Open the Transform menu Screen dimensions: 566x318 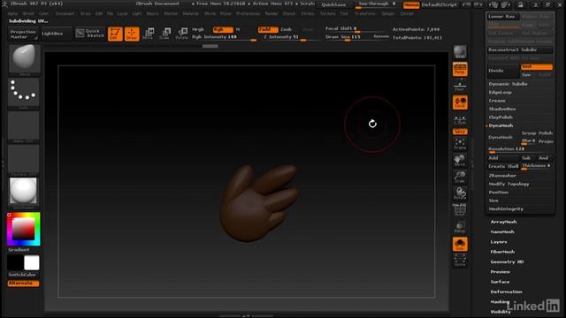(x=365, y=14)
